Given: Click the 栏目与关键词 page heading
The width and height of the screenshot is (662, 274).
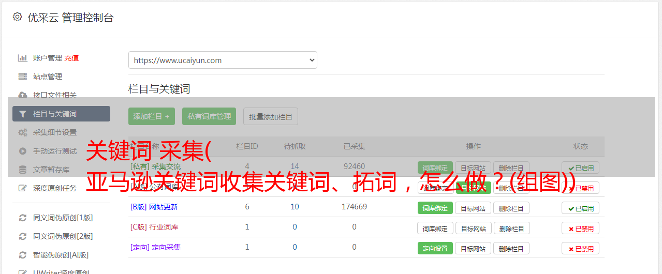Looking at the screenshot, I should tap(159, 89).
